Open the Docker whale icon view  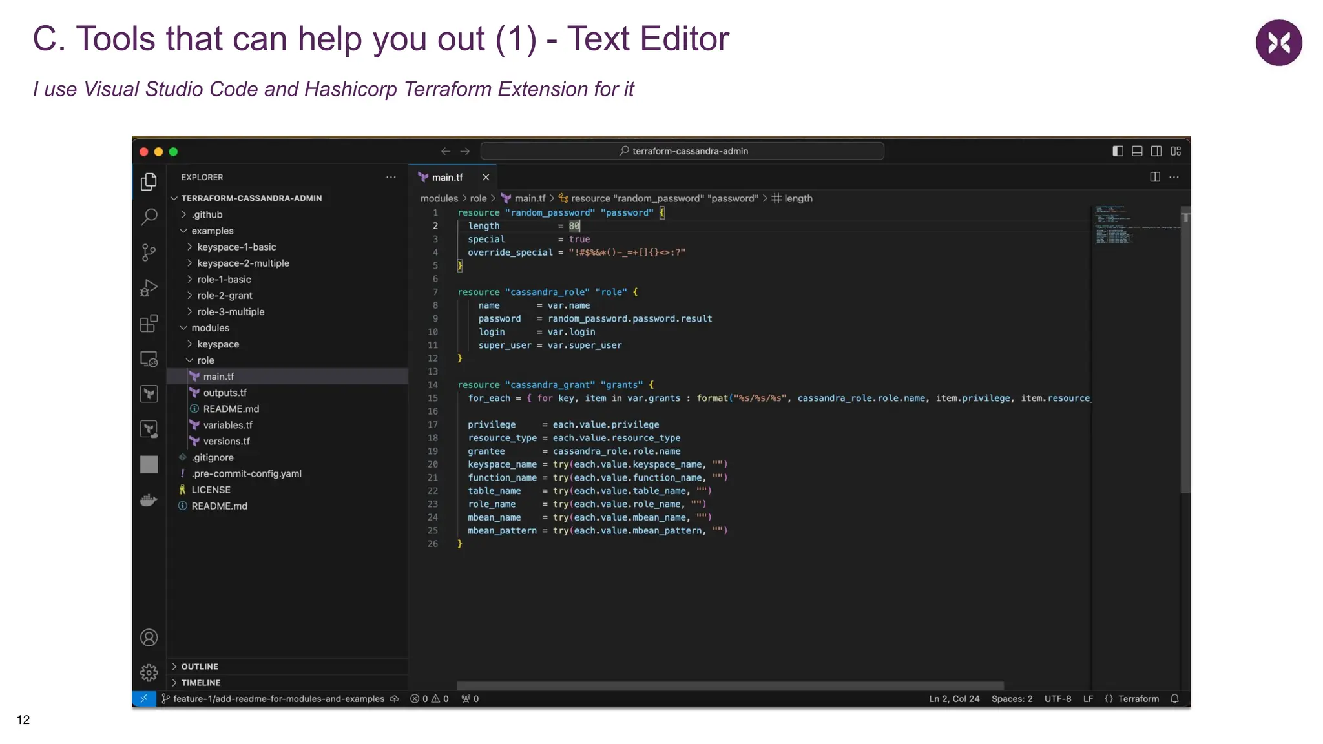click(x=149, y=500)
